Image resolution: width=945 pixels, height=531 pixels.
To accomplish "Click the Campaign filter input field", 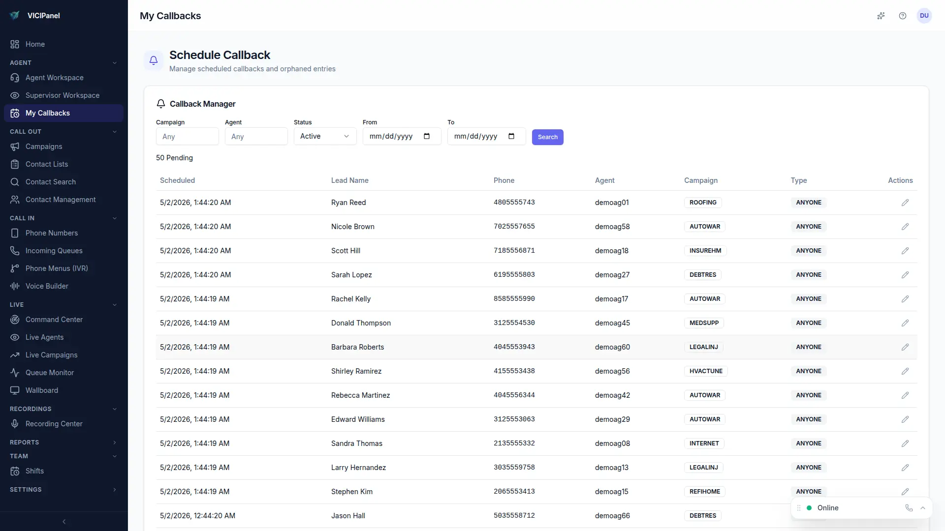I will (x=187, y=136).
